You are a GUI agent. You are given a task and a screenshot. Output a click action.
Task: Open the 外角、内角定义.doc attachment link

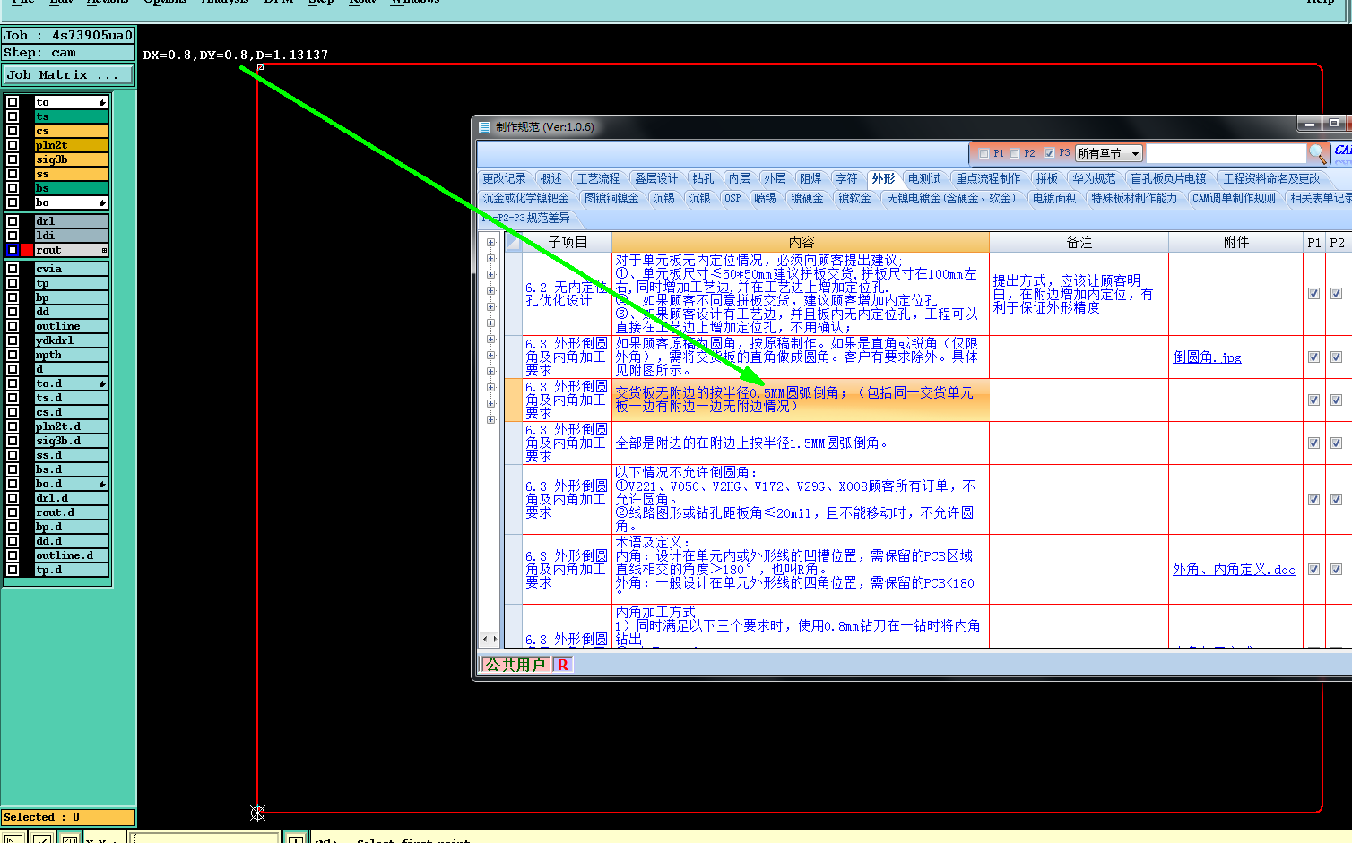[x=1234, y=569]
